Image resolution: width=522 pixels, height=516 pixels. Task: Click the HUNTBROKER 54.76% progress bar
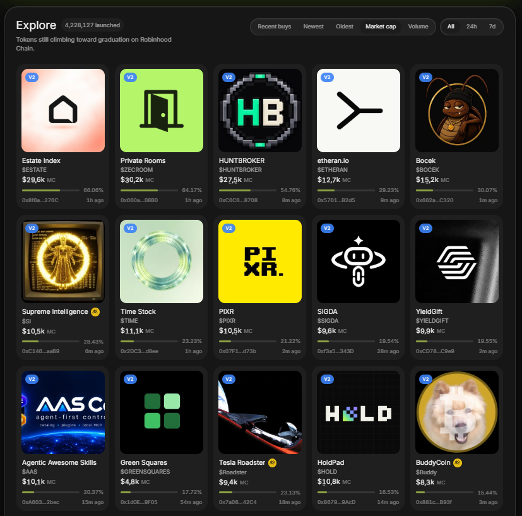(x=248, y=190)
